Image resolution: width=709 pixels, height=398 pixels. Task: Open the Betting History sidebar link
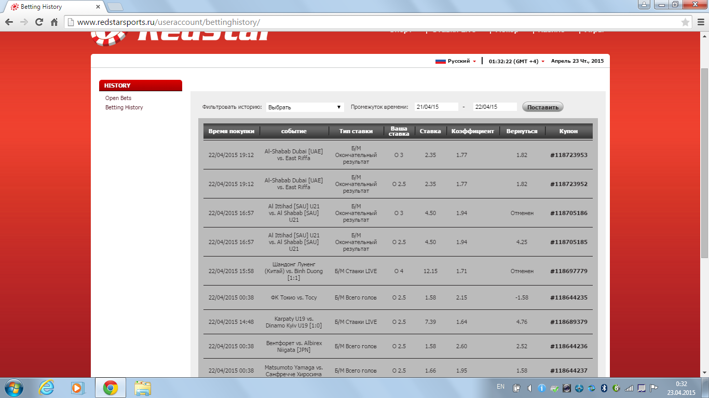tap(124, 107)
